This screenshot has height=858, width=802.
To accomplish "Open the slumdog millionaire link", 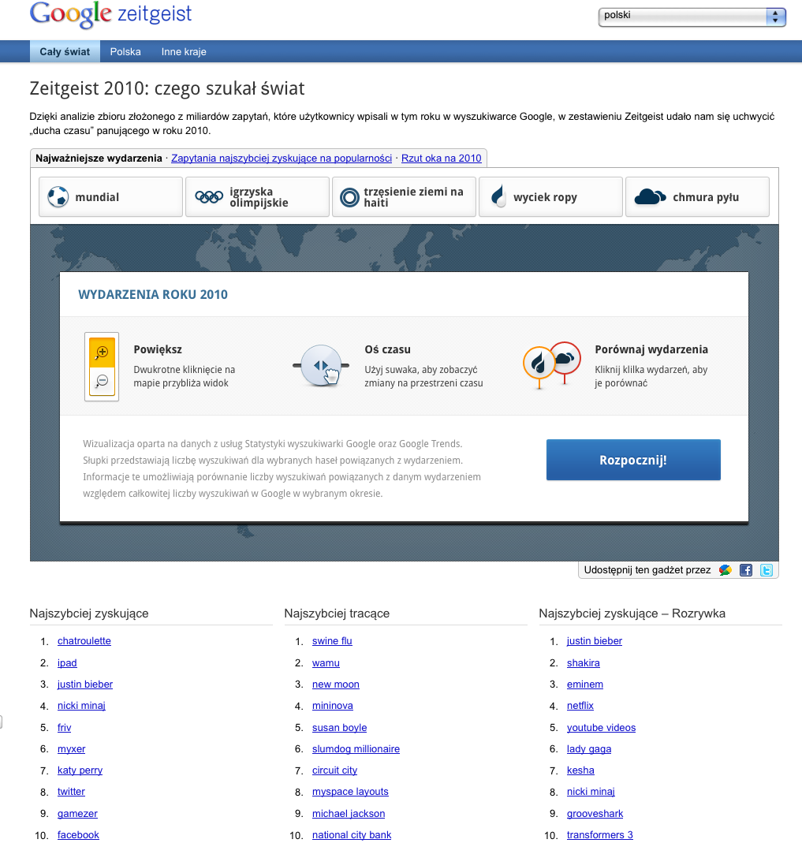I will 356,748.
